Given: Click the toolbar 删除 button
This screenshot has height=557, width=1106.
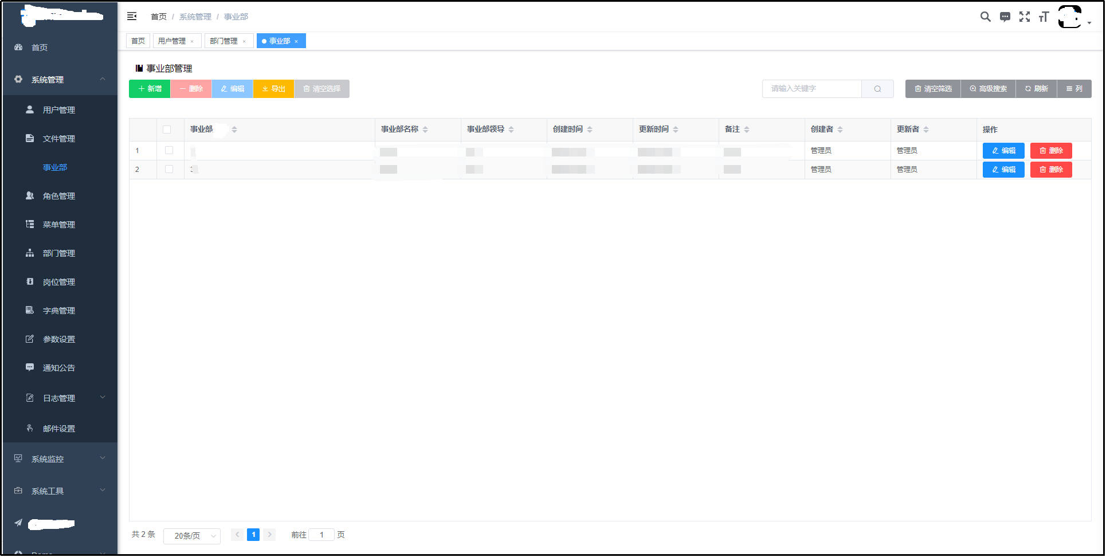Looking at the screenshot, I should click(191, 89).
